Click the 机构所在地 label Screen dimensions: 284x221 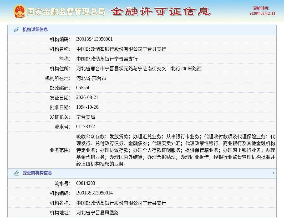pyautogui.click(x=58, y=78)
